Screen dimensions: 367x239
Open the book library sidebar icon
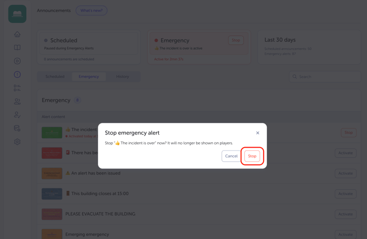tap(18, 48)
